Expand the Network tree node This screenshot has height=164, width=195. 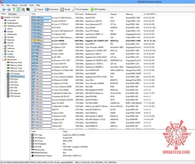tap(2, 40)
